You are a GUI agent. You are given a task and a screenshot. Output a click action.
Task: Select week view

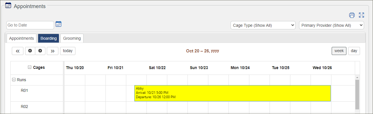click(x=339, y=51)
